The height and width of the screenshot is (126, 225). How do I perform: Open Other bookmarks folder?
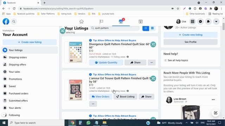click(195, 14)
